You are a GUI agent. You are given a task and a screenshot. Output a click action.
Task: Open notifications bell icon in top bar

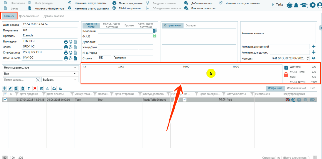pyautogui.click(x=297, y=5)
